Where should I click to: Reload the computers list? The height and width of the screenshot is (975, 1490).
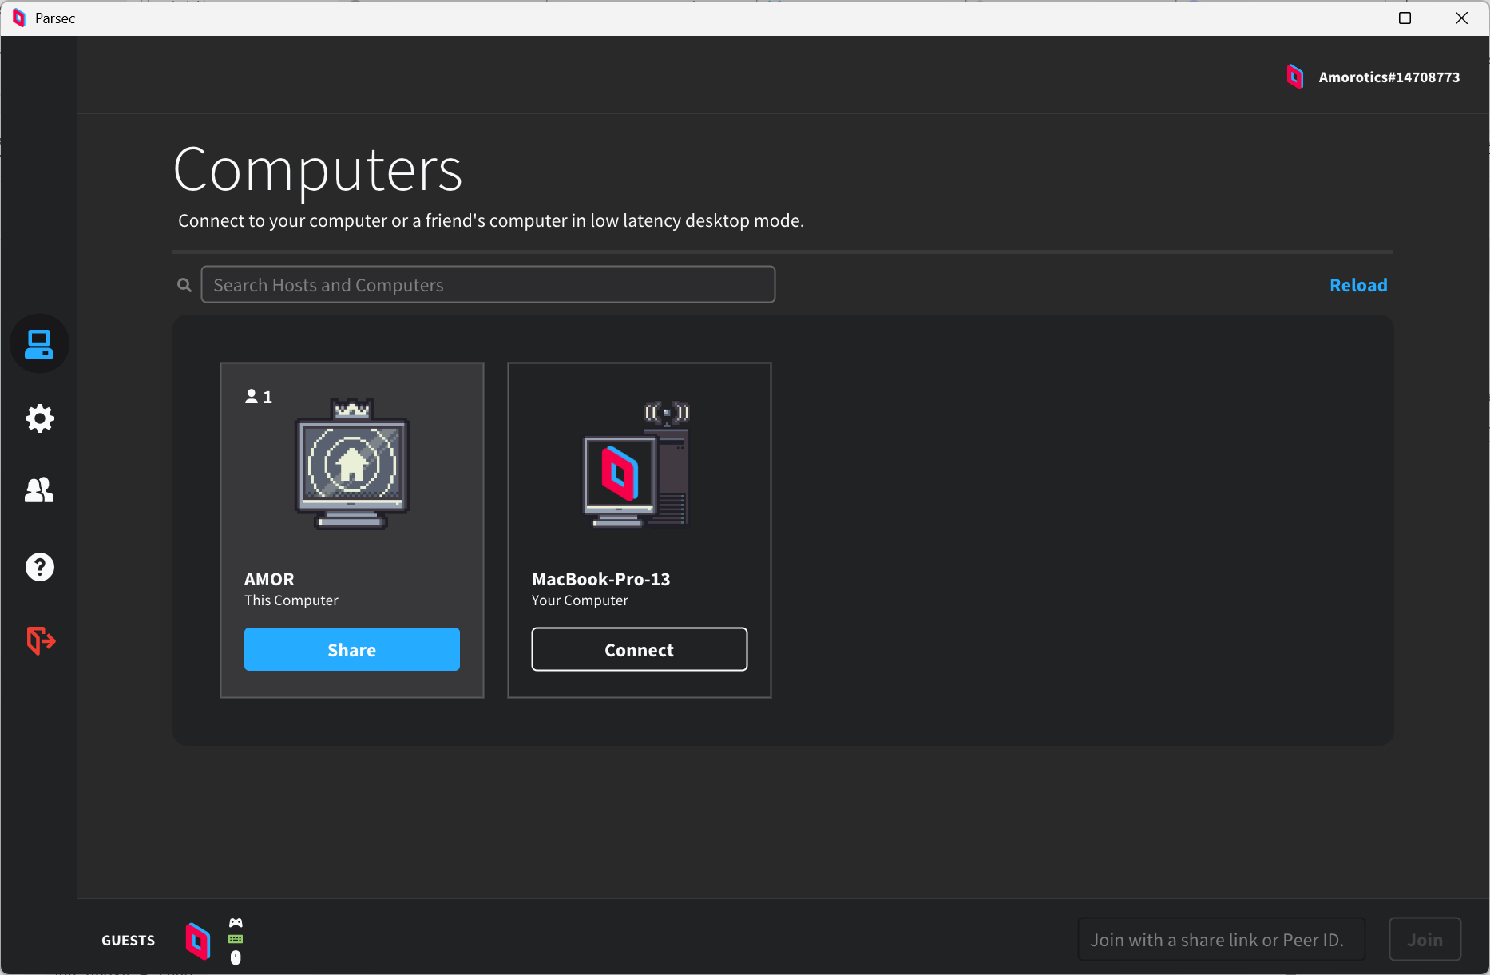(1358, 285)
